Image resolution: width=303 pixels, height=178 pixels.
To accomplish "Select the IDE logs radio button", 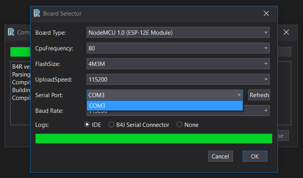I will [x=87, y=125].
